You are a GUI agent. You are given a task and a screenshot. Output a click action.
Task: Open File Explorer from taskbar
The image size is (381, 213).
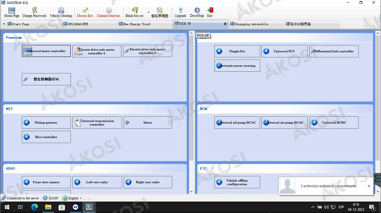point(48,207)
